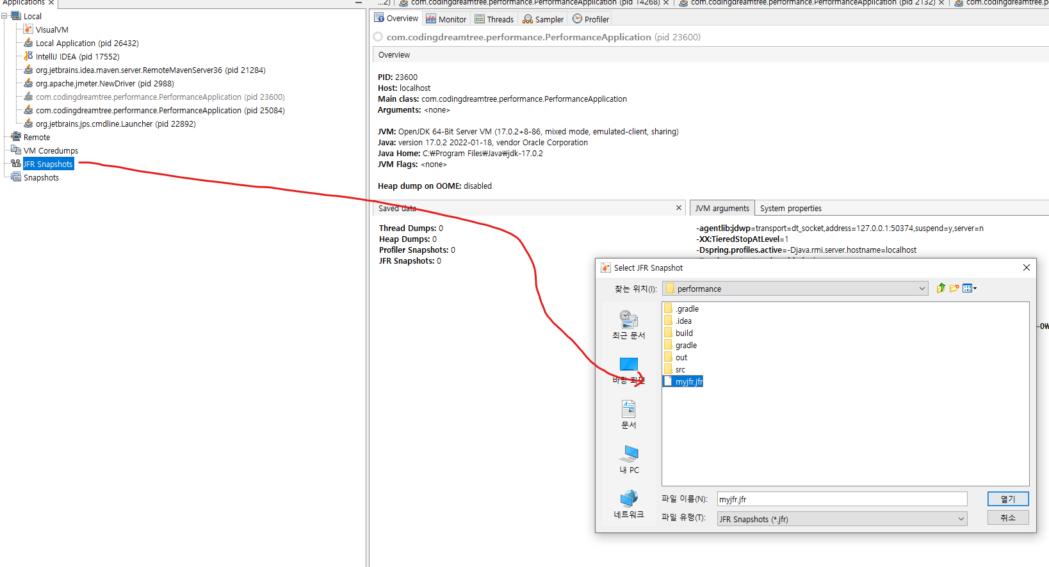
Task: Select the jmeter NewDriver Java icon
Action: tap(28, 83)
